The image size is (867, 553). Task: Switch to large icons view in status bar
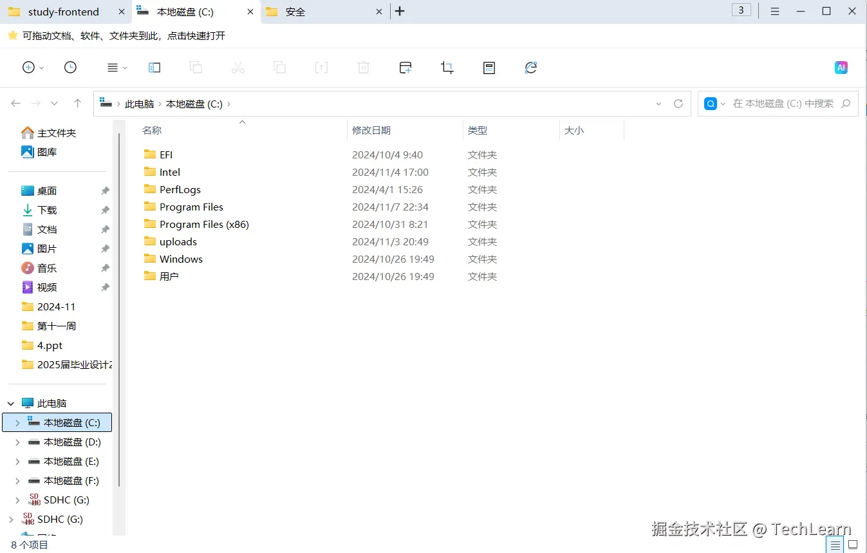(x=853, y=545)
